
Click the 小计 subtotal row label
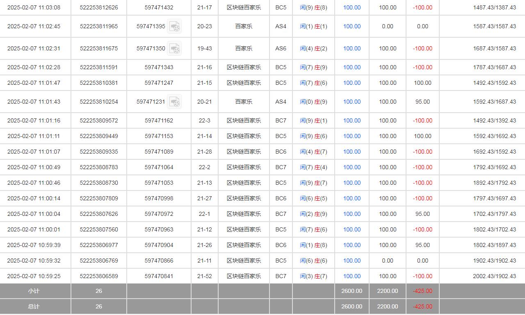pos(34,291)
